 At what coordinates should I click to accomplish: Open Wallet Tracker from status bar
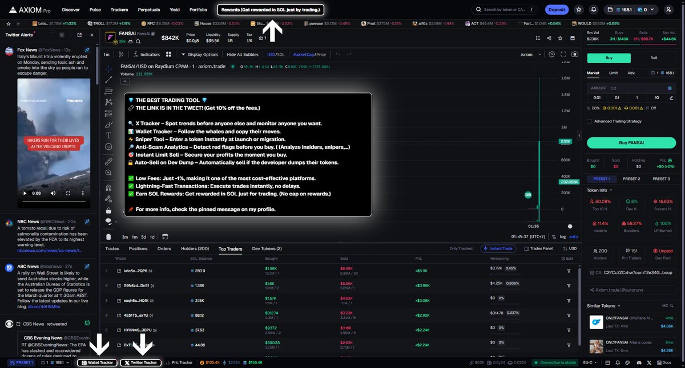click(98, 362)
